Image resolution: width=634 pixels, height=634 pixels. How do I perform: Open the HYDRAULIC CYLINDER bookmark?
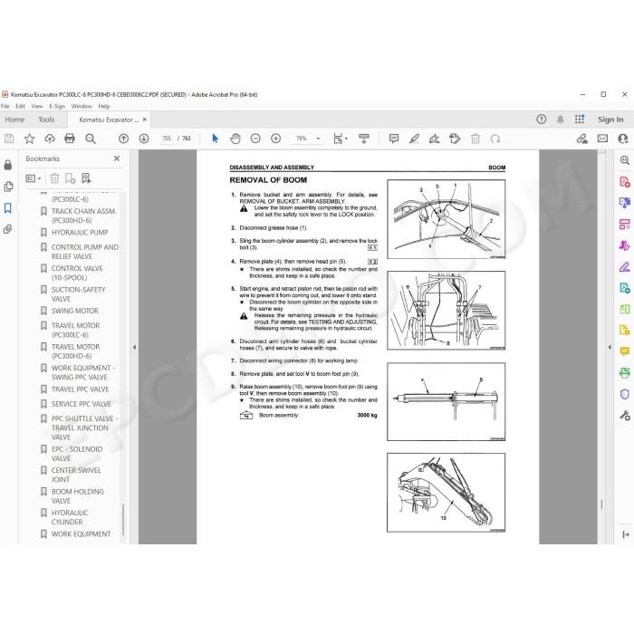(x=70, y=517)
